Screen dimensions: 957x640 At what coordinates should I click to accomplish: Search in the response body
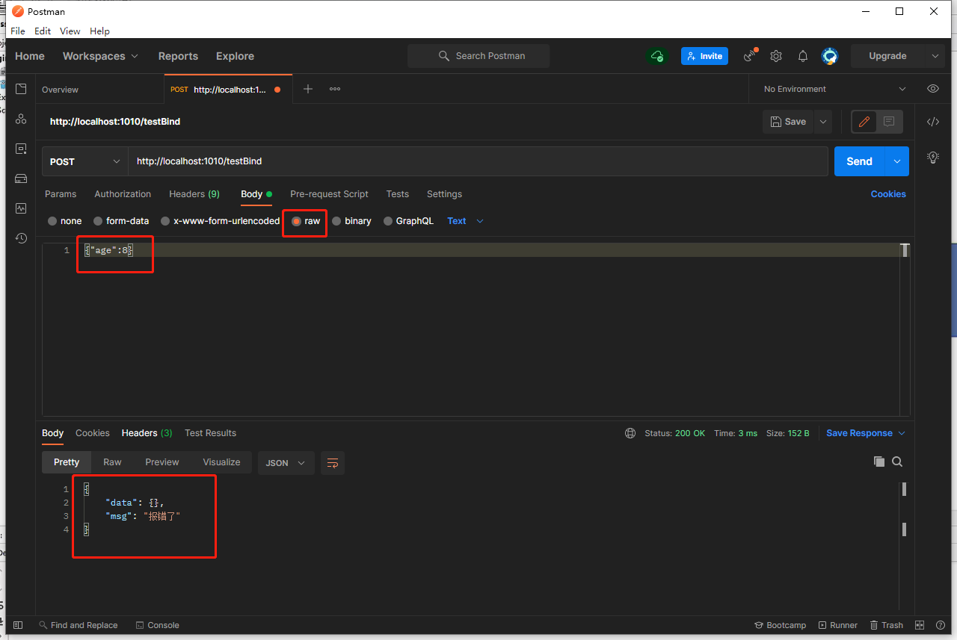click(x=897, y=462)
